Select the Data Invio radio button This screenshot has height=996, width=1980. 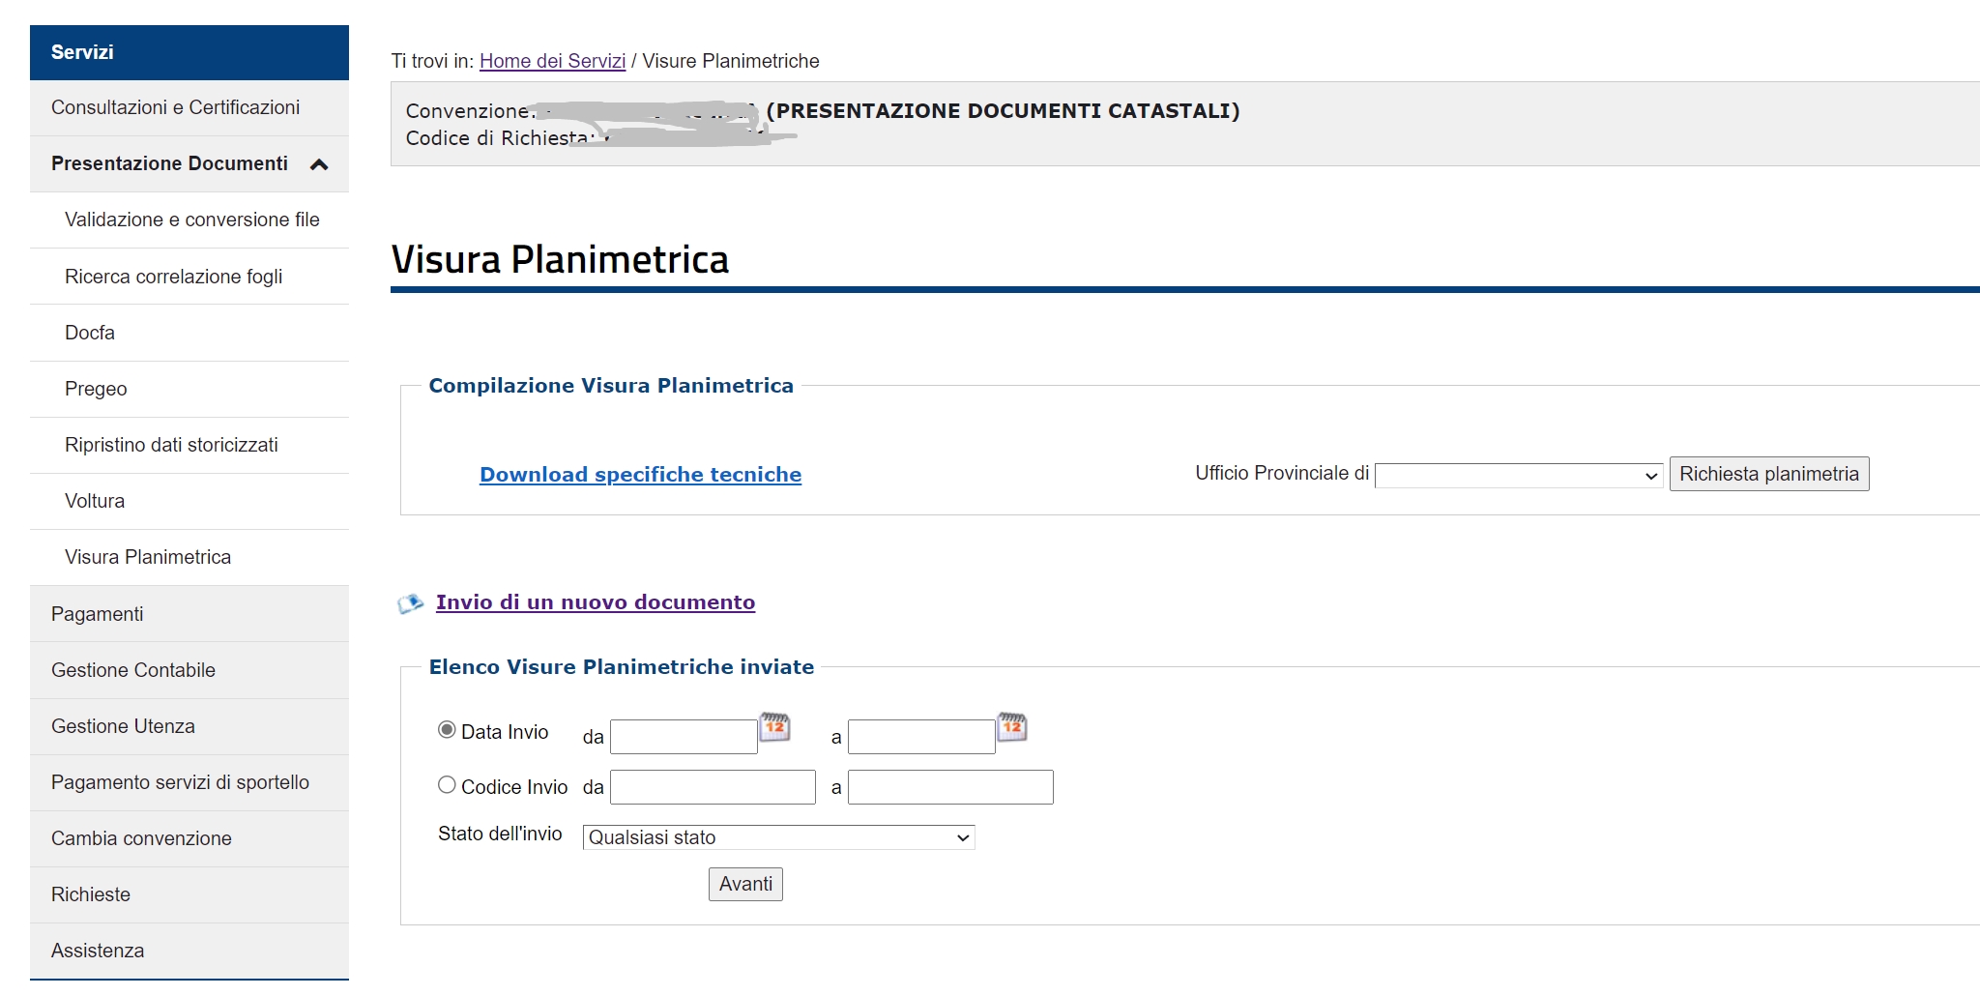447,730
